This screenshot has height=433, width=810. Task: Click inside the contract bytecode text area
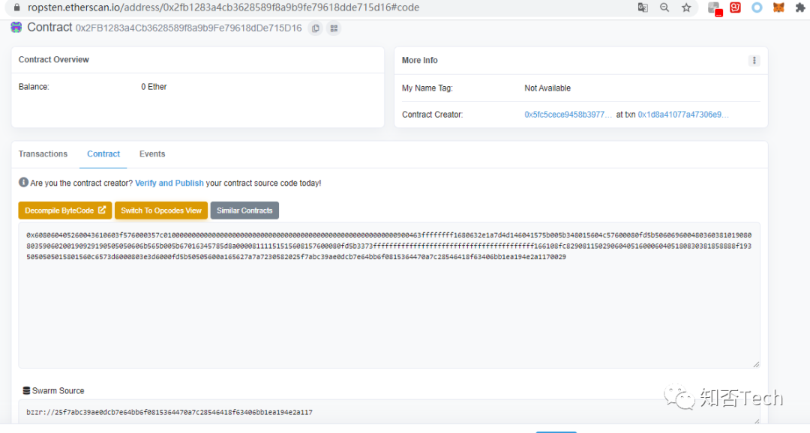click(389, 295)
